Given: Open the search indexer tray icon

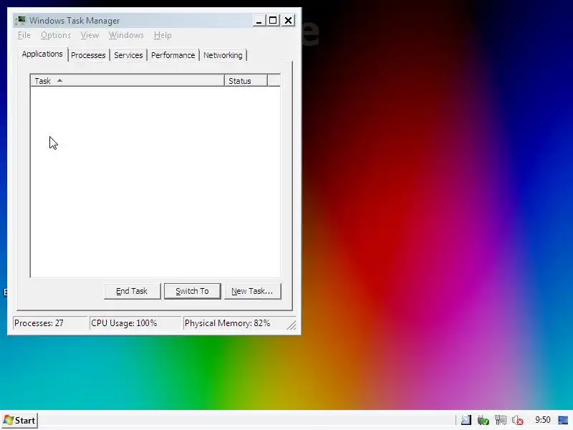Looking at the screenshot, I should (466, 420).
